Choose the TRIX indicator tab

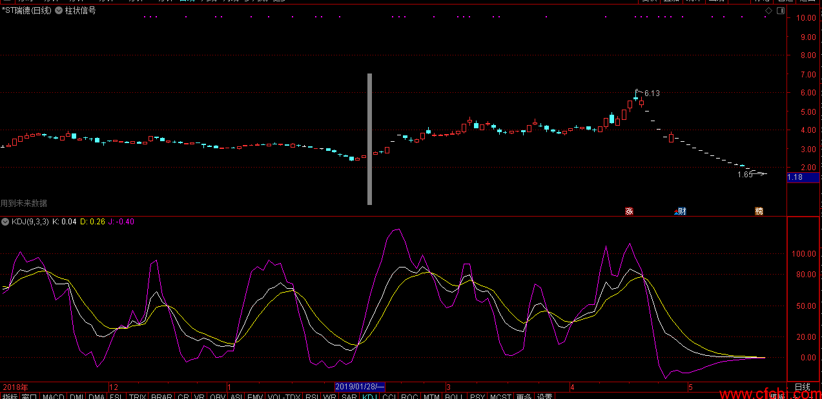[137, 396]
